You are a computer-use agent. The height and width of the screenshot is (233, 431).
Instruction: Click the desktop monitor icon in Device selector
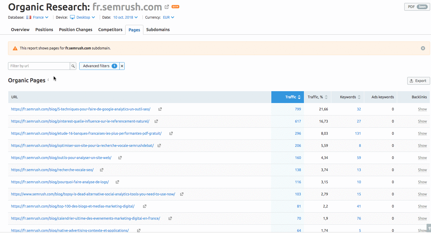[x=72, y=17]
